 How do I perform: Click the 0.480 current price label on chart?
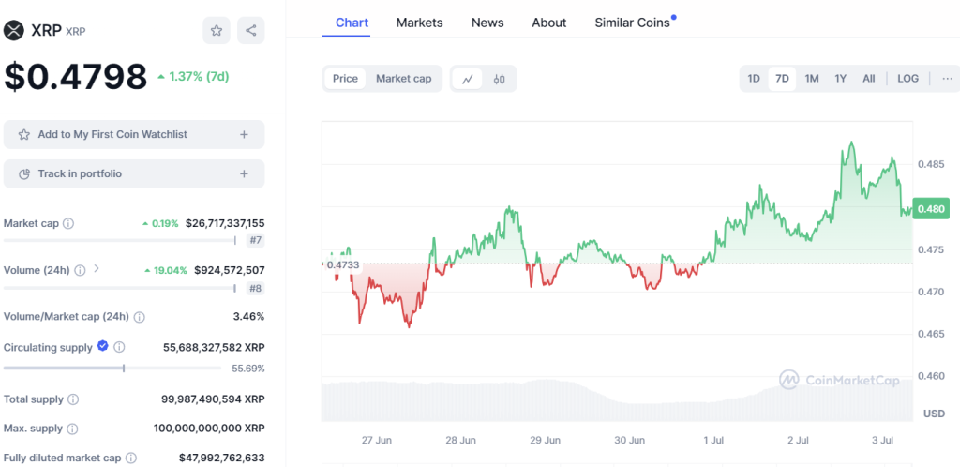(934, 209)
